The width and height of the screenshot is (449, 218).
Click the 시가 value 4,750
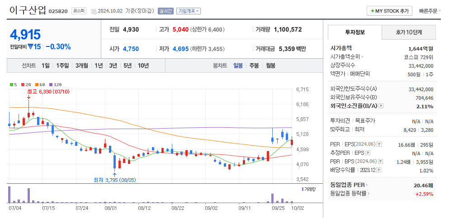pos(131,49)
